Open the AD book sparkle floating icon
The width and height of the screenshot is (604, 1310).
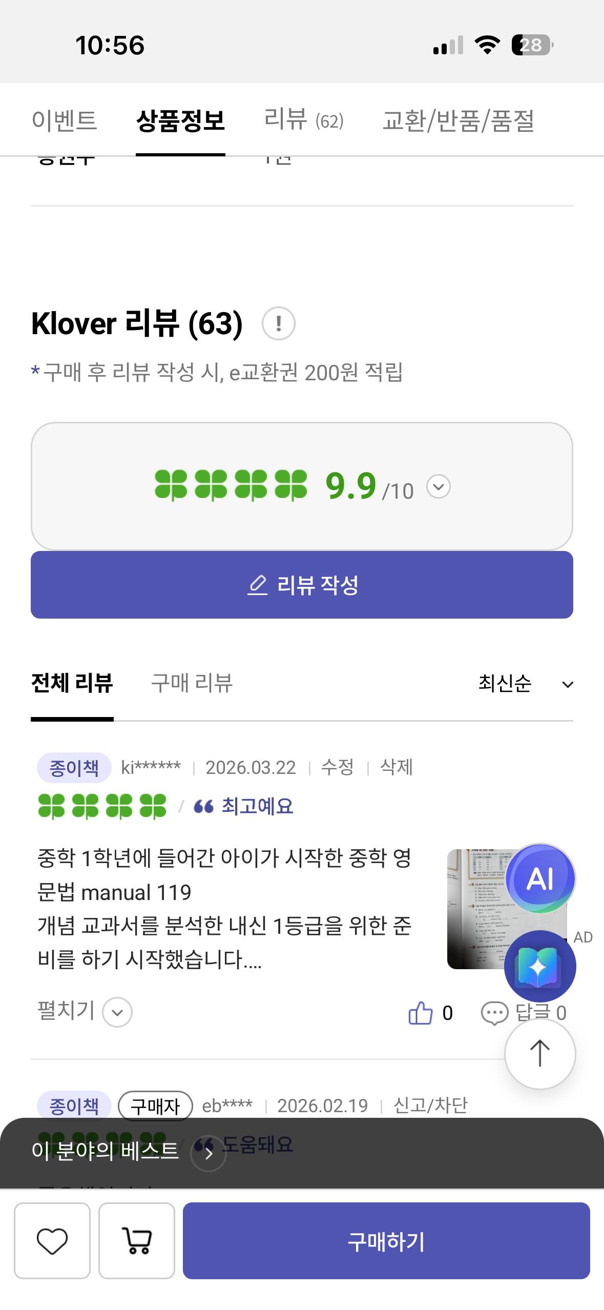click(x=539, y=966)
